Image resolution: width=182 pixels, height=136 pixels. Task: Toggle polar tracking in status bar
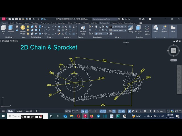(x=90, y=111)
